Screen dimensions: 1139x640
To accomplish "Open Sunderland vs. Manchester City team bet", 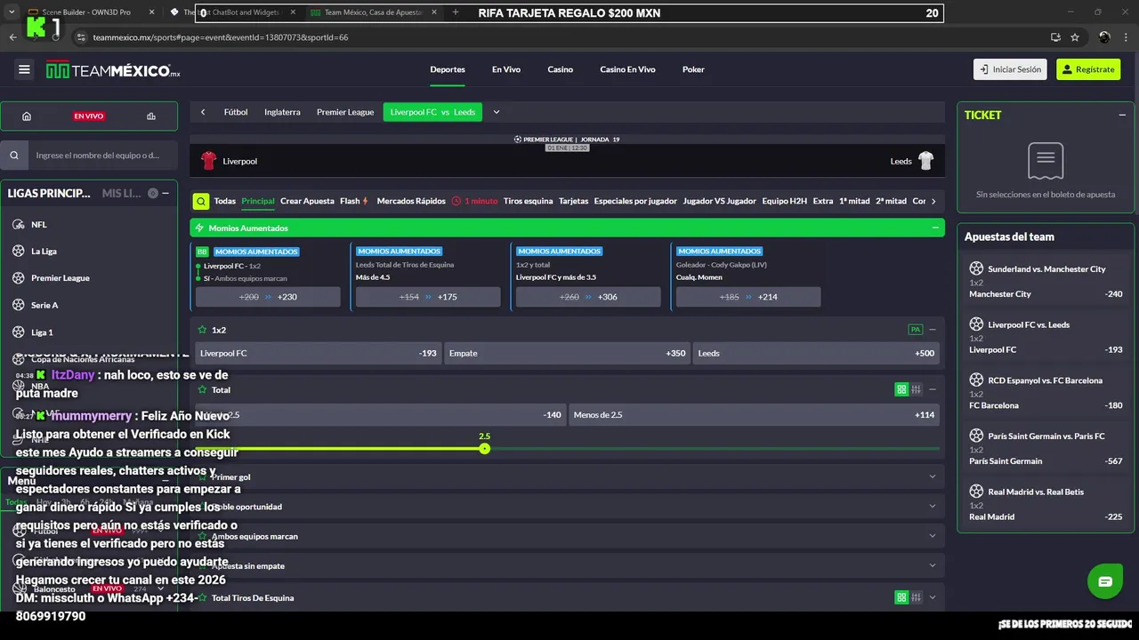I will tap(1046, 281).
